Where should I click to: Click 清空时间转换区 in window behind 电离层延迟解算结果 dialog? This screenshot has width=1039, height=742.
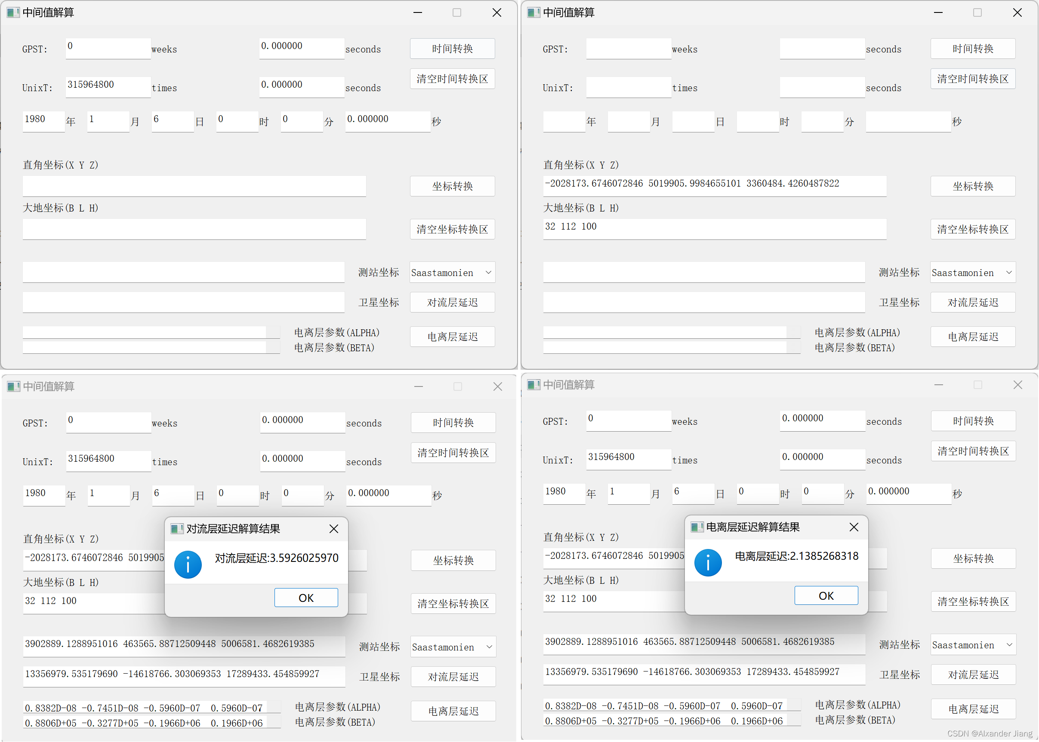(x=974, y=451)
